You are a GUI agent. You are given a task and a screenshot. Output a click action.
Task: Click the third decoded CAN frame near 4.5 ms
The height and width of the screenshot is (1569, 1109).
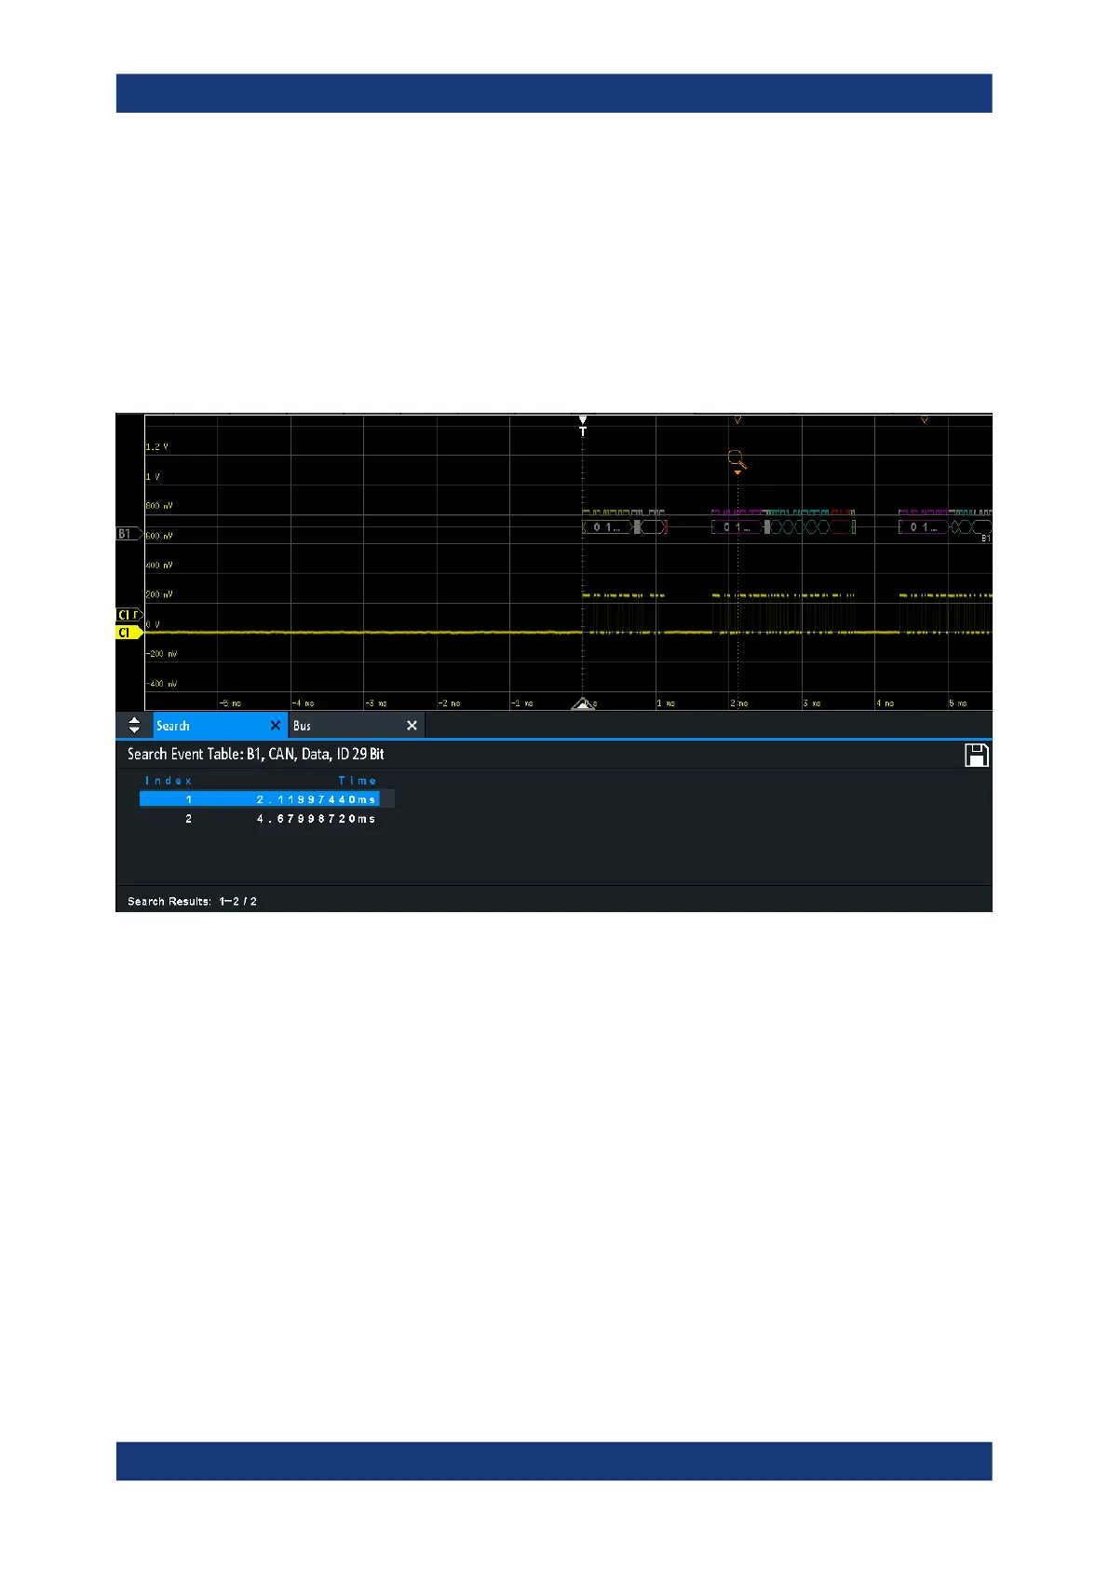click(924, 527)
